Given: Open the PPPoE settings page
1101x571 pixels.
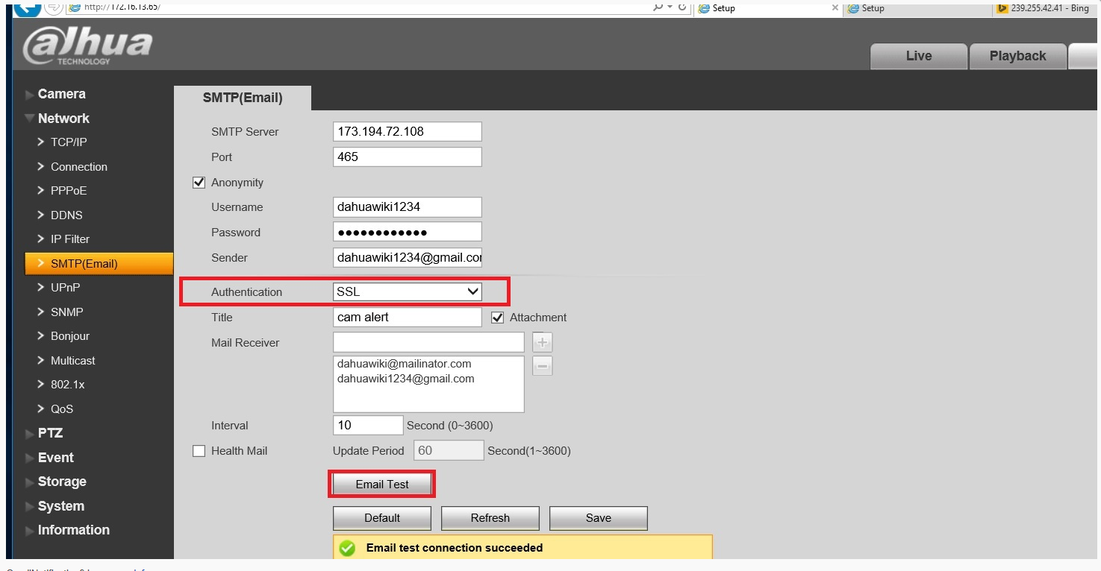Looking at the screenshot, I should pos(69,191).
